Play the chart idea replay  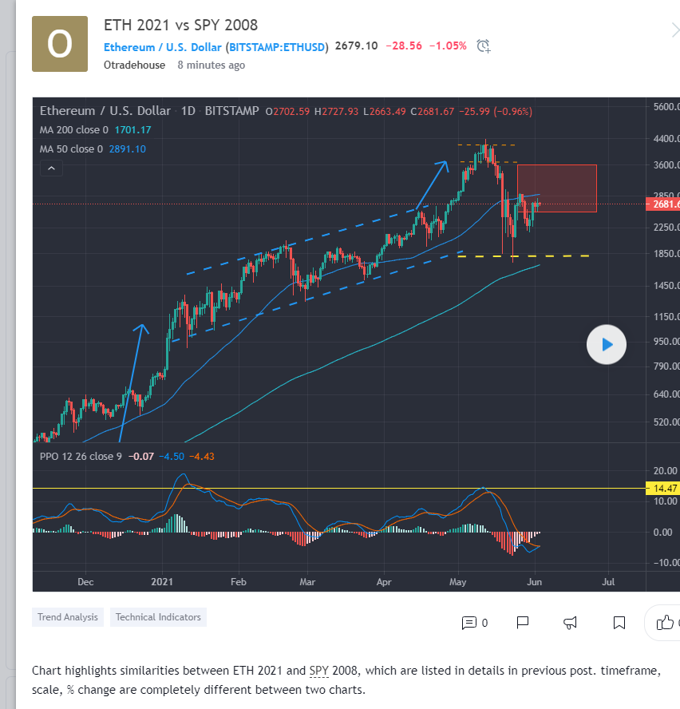[607, 345]
